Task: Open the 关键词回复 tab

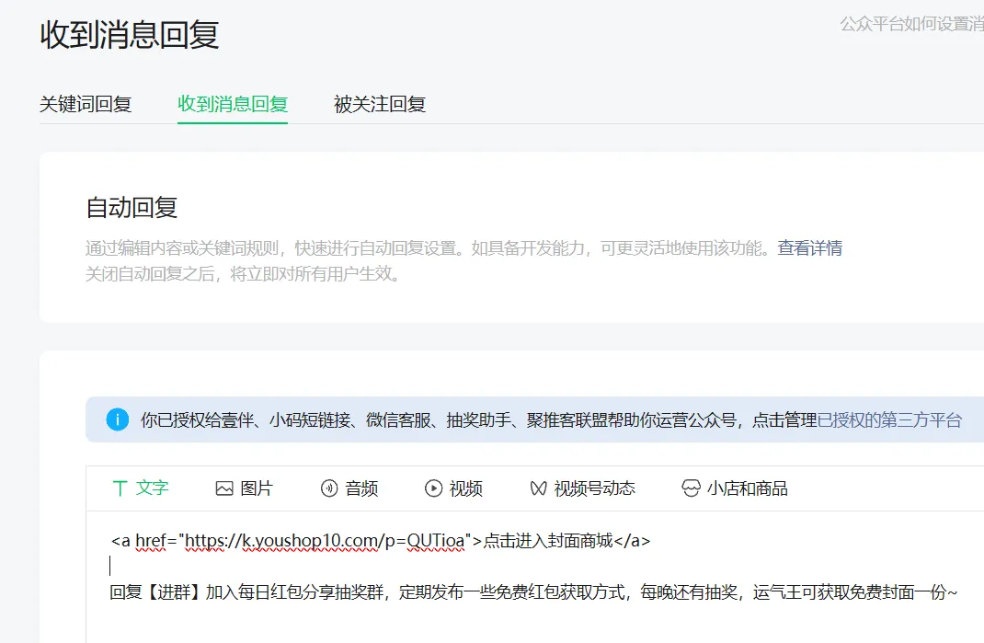Action: coord(86,104)
